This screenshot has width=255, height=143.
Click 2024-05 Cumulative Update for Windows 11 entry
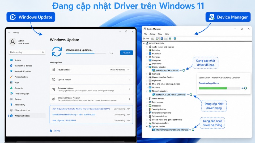click(91, 109)
